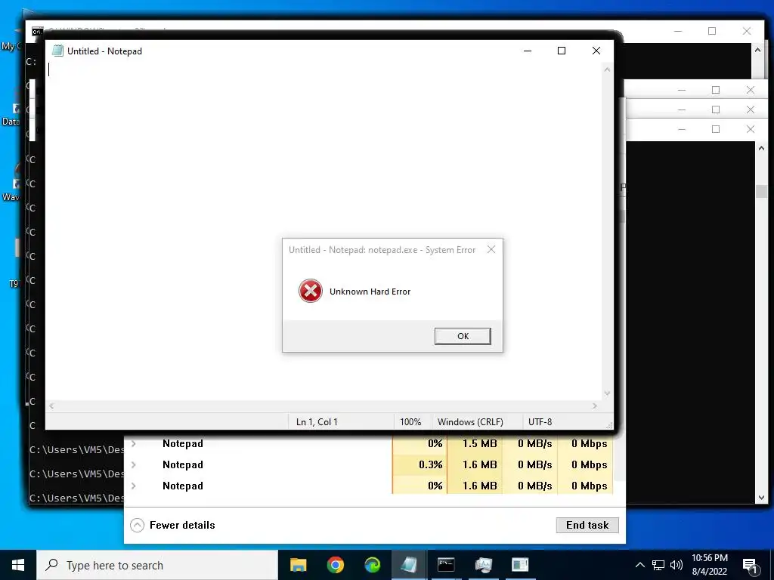Close the rearmost Command Prompt window
The image size is (774, 580).
tap(747, 31)
